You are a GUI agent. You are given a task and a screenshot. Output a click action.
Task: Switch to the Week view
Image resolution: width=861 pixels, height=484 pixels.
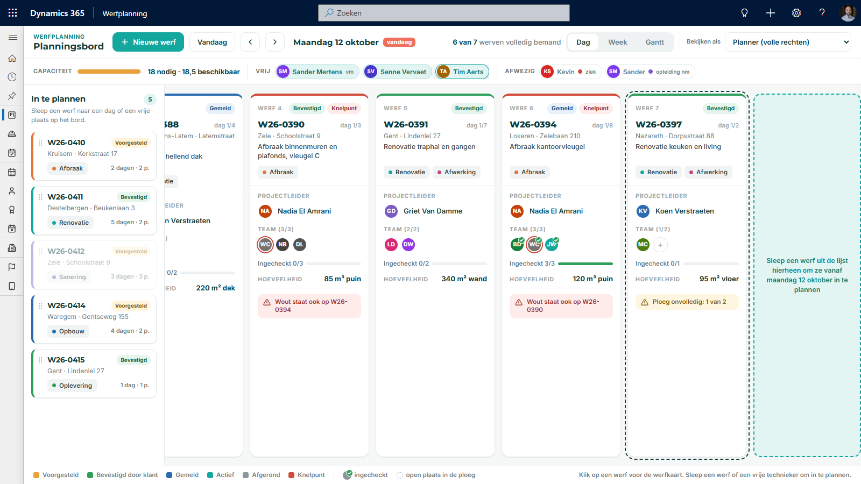pos(618,42)
